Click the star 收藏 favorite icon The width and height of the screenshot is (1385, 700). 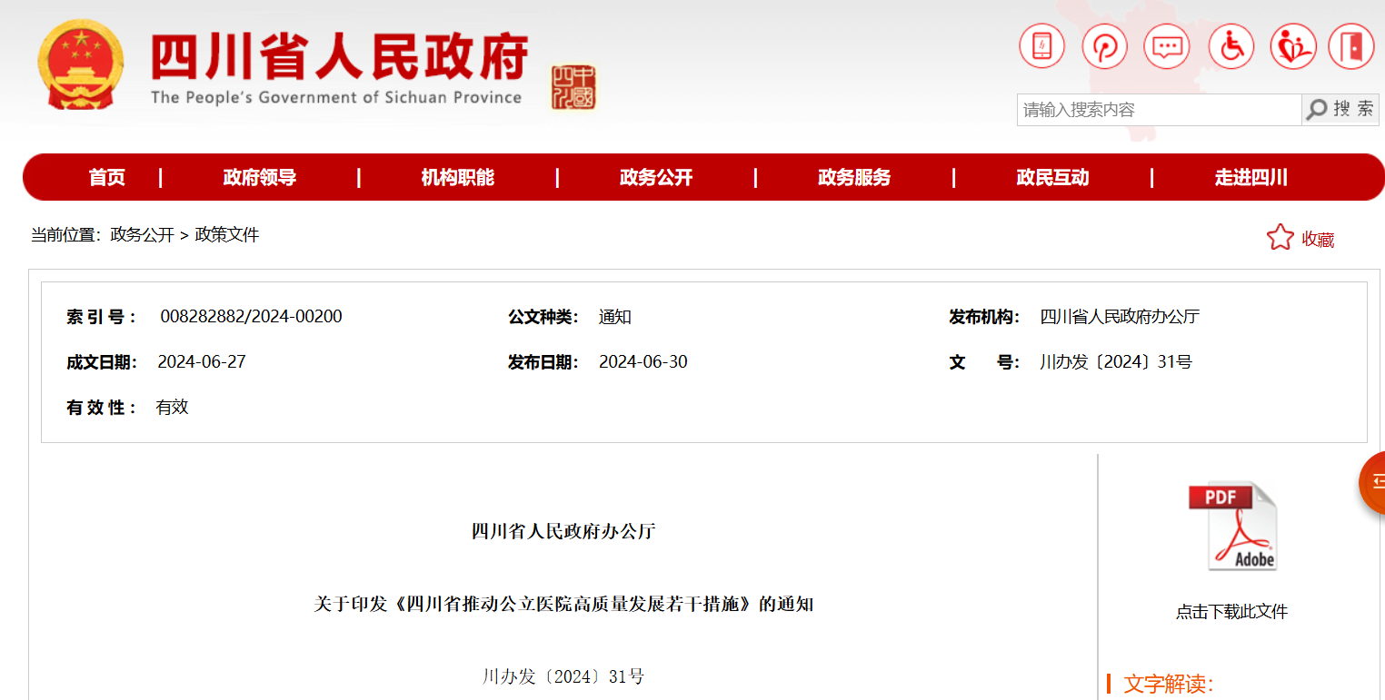(x=1280, y=238)
